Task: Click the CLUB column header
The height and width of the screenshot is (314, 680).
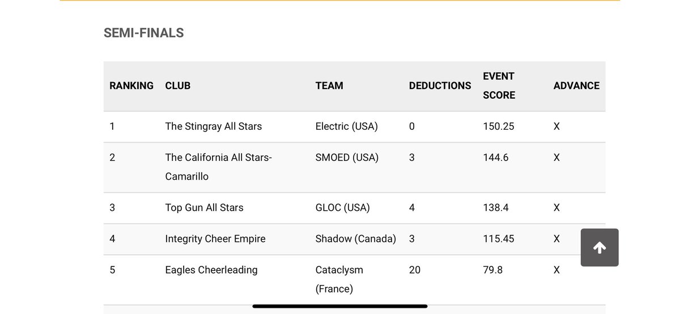Action: (178, 86)
